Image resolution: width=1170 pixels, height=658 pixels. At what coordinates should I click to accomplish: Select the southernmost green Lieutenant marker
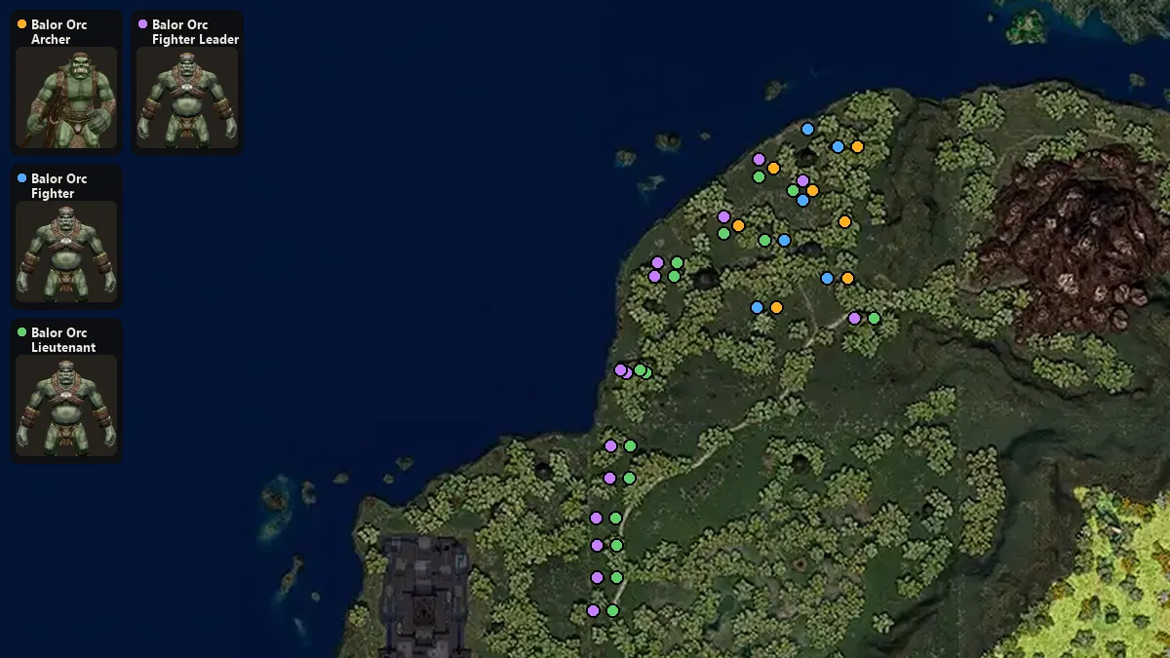click(612, 610)
